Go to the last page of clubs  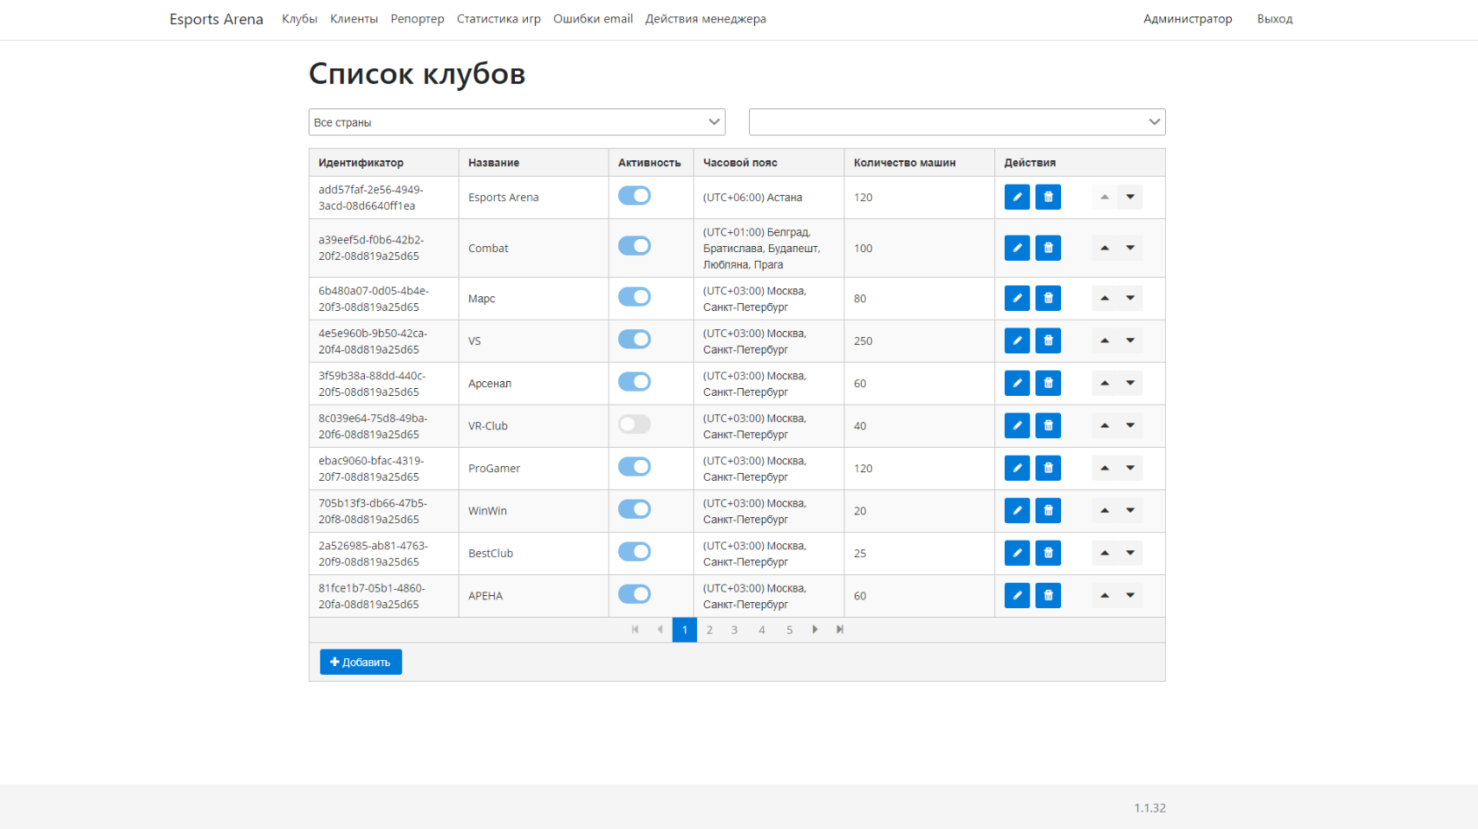point(840,630)
